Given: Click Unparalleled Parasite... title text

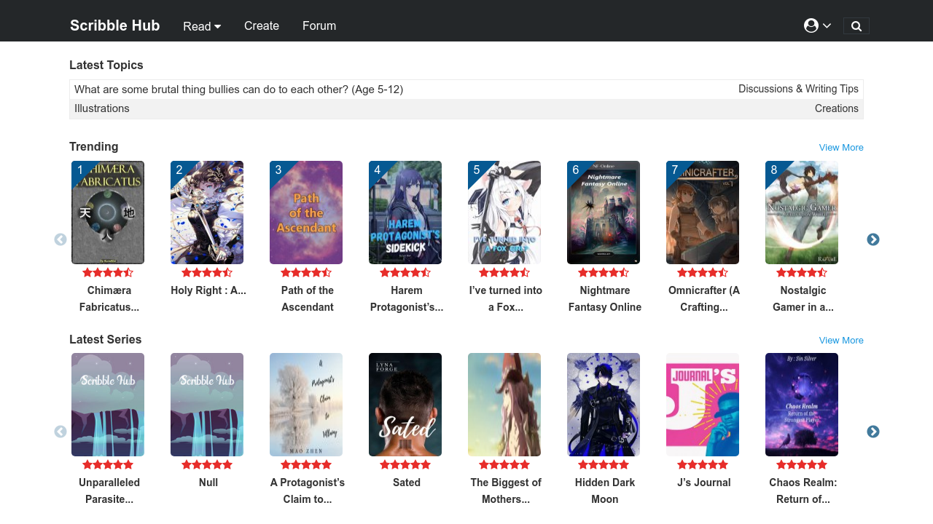Looking at the screenshot, I should 109,491.
